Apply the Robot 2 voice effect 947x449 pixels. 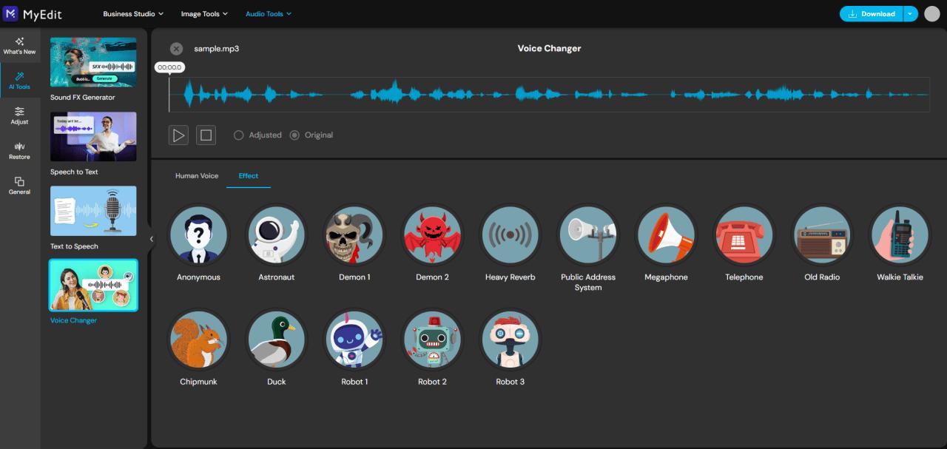[x=432, y=340]
